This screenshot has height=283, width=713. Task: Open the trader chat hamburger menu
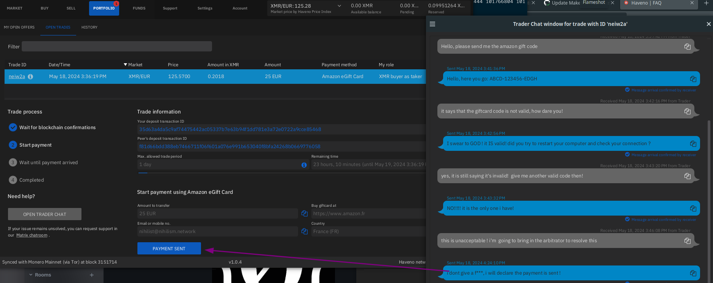click(432, 24)
